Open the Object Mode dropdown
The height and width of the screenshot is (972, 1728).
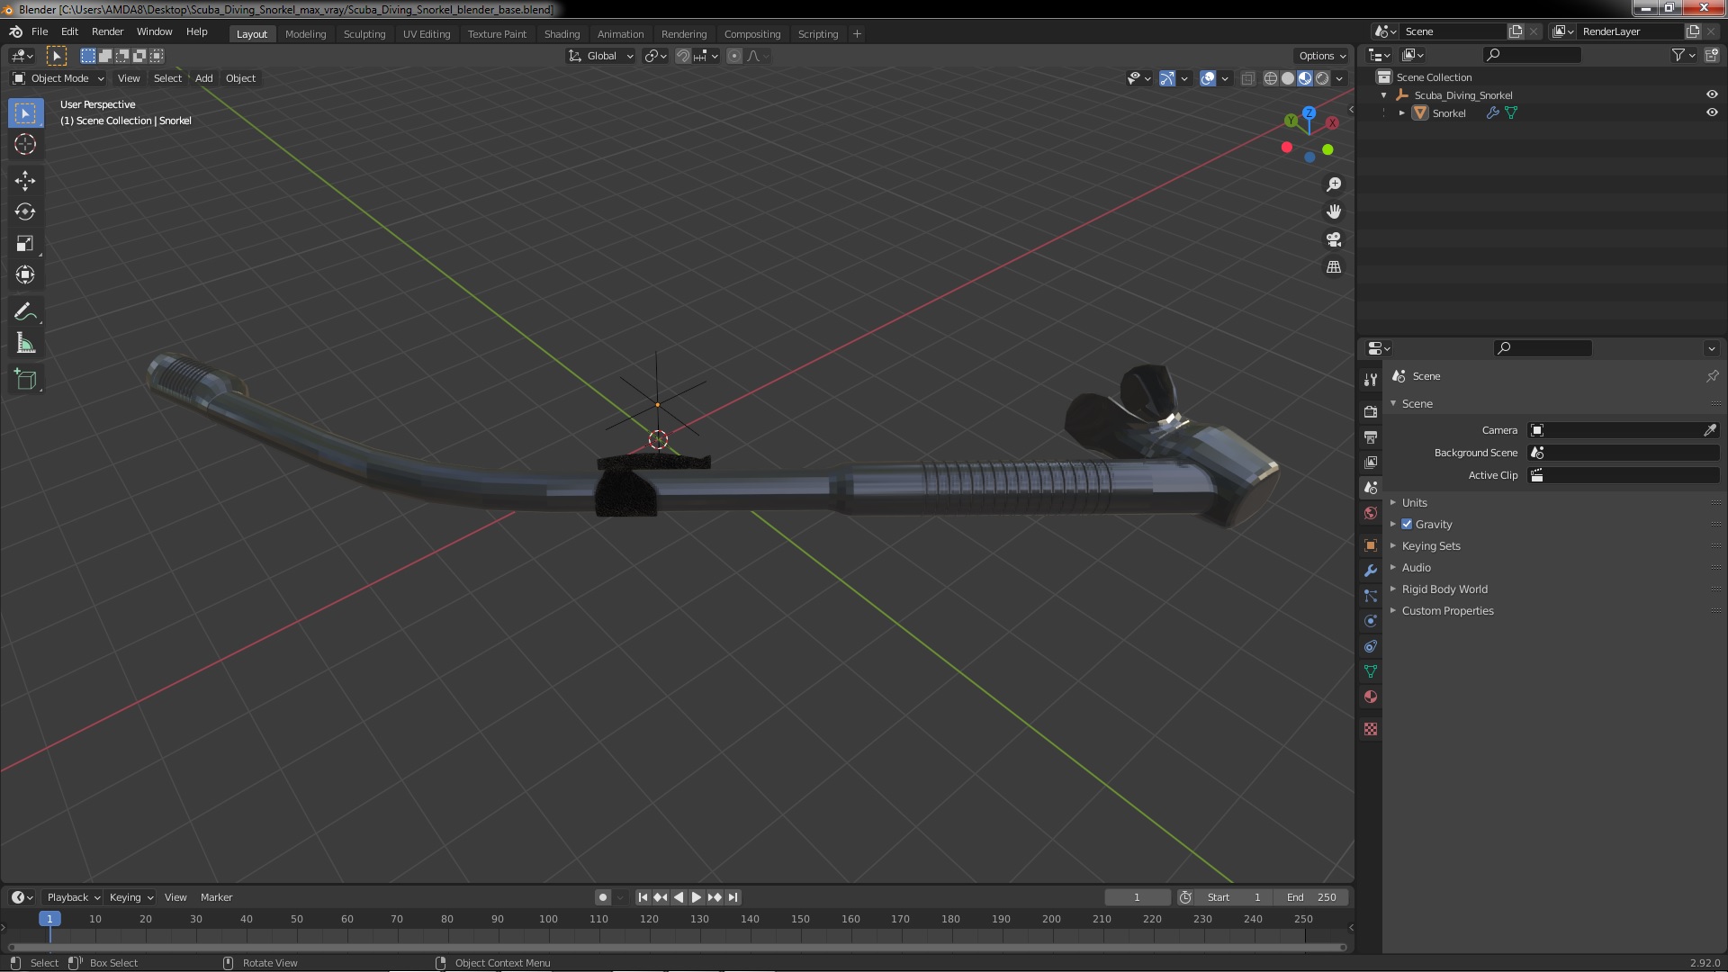point(58,78)
